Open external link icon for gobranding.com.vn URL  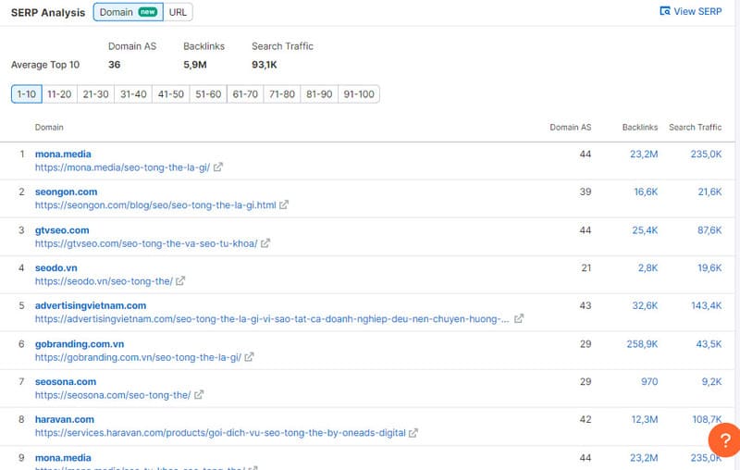point(249,357)
